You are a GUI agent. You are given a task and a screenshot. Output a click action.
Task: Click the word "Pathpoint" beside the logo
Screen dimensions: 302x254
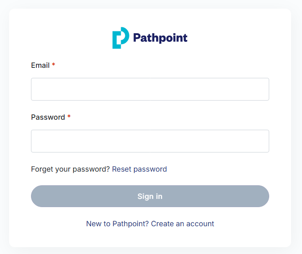(160, 38)
